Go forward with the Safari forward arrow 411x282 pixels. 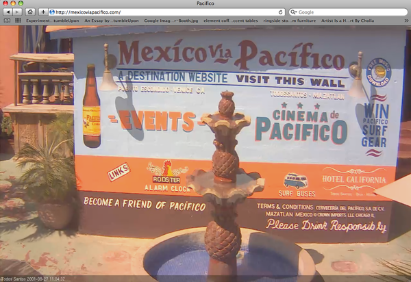pos(17,12)
